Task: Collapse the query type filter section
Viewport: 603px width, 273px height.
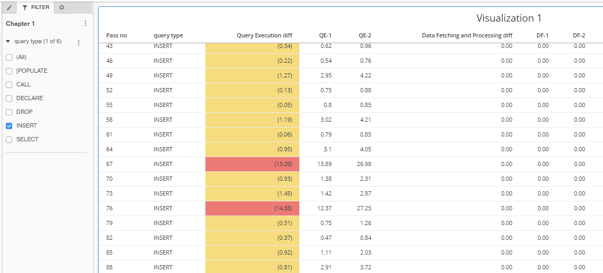Action: click(8, 42)
